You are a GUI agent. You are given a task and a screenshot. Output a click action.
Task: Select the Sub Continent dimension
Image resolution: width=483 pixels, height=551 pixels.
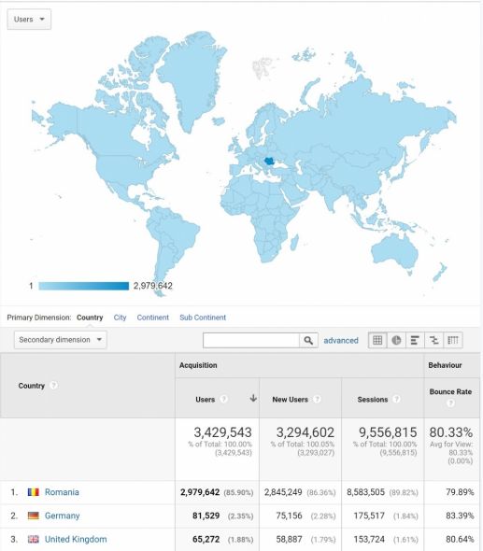pos(203,318)
